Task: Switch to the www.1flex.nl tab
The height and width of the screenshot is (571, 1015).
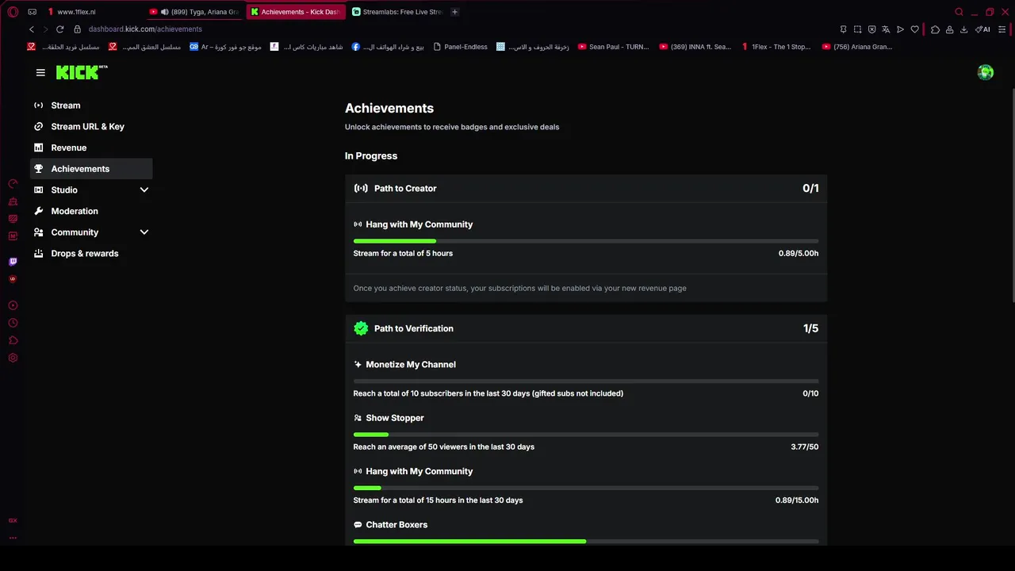Action: [x=76, y=12]
